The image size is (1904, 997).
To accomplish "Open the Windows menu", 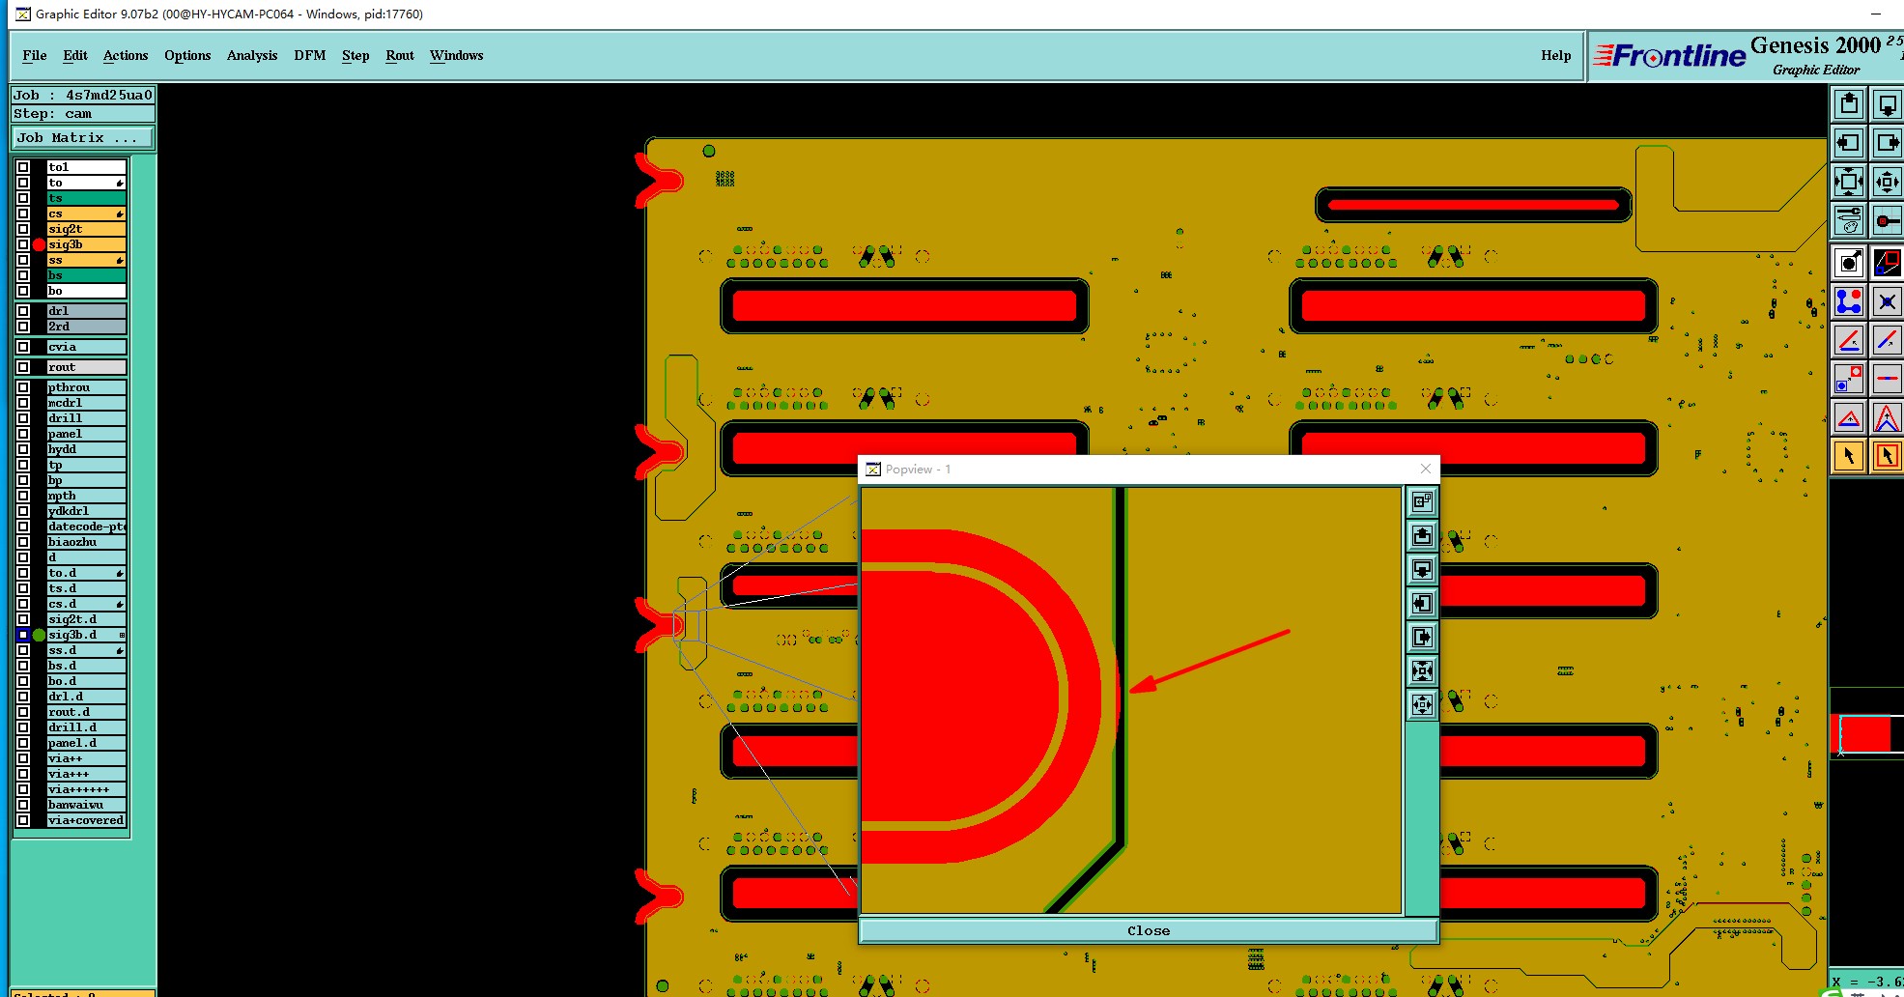I will pyautogui.click(x=456, y=55).
